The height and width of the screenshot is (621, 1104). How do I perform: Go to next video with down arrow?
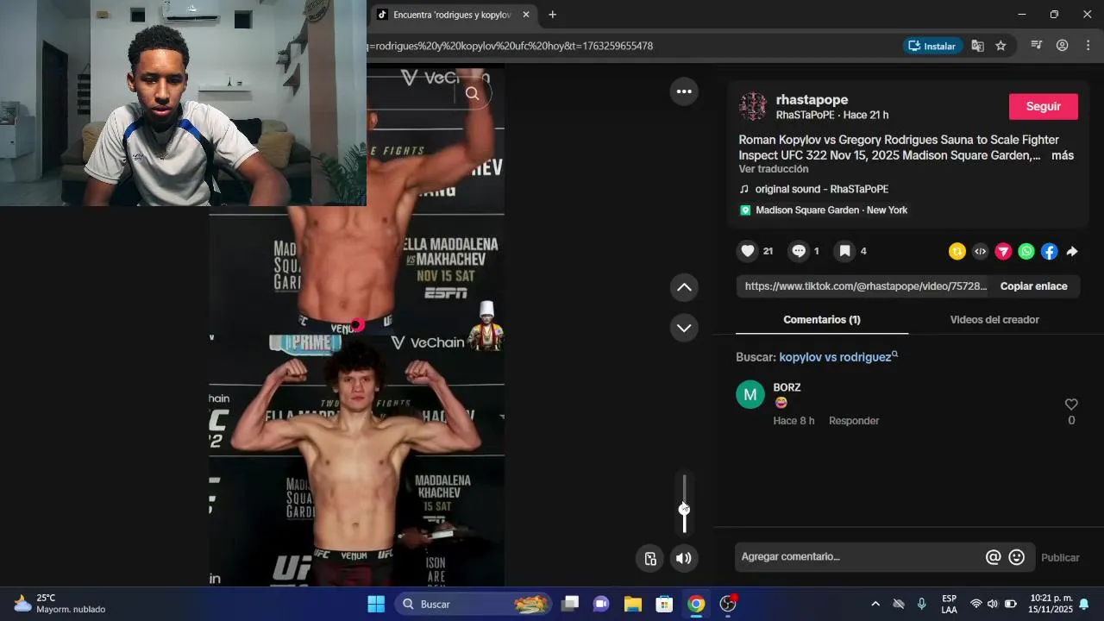coord(684,328)
